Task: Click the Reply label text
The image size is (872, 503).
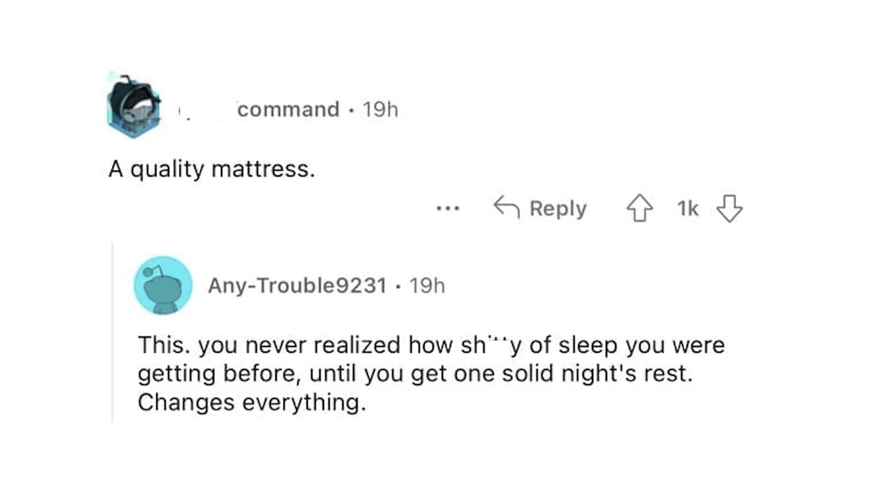Action: [558, 208]
